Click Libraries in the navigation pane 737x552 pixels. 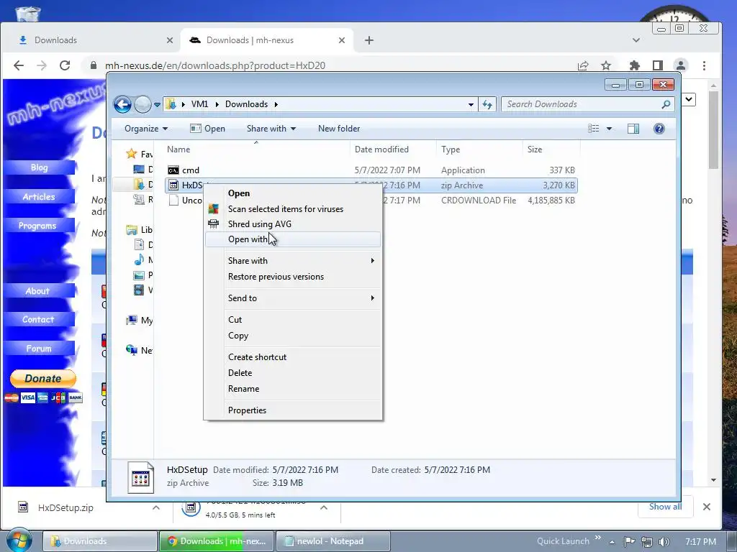pos(139,229)
